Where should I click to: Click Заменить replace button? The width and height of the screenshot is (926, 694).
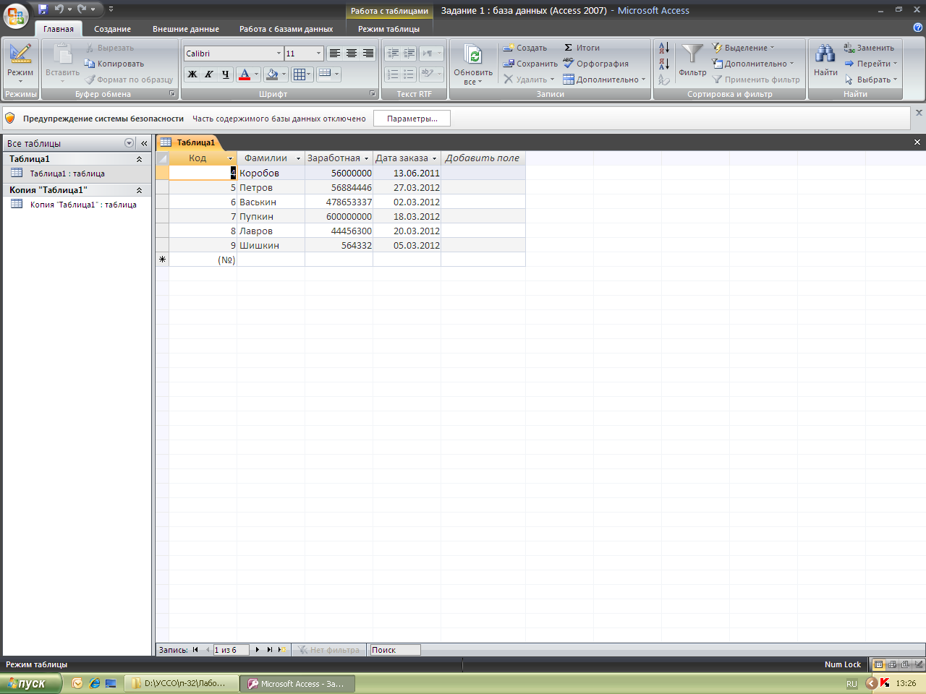(x=869, y=48)
